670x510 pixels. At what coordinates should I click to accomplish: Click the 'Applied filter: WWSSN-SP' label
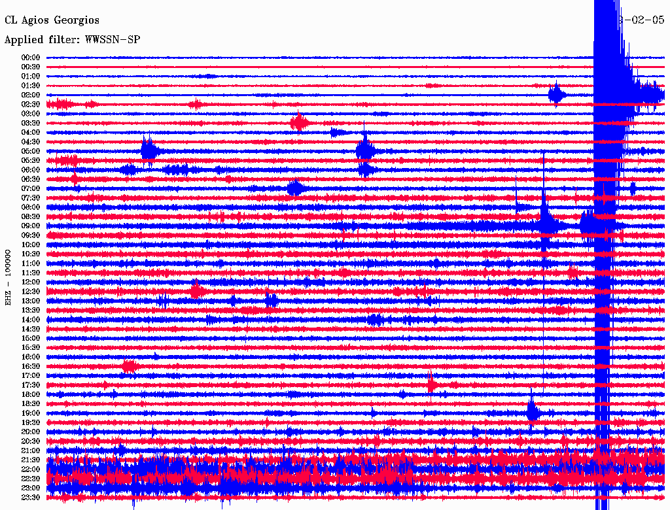point(72,40)
